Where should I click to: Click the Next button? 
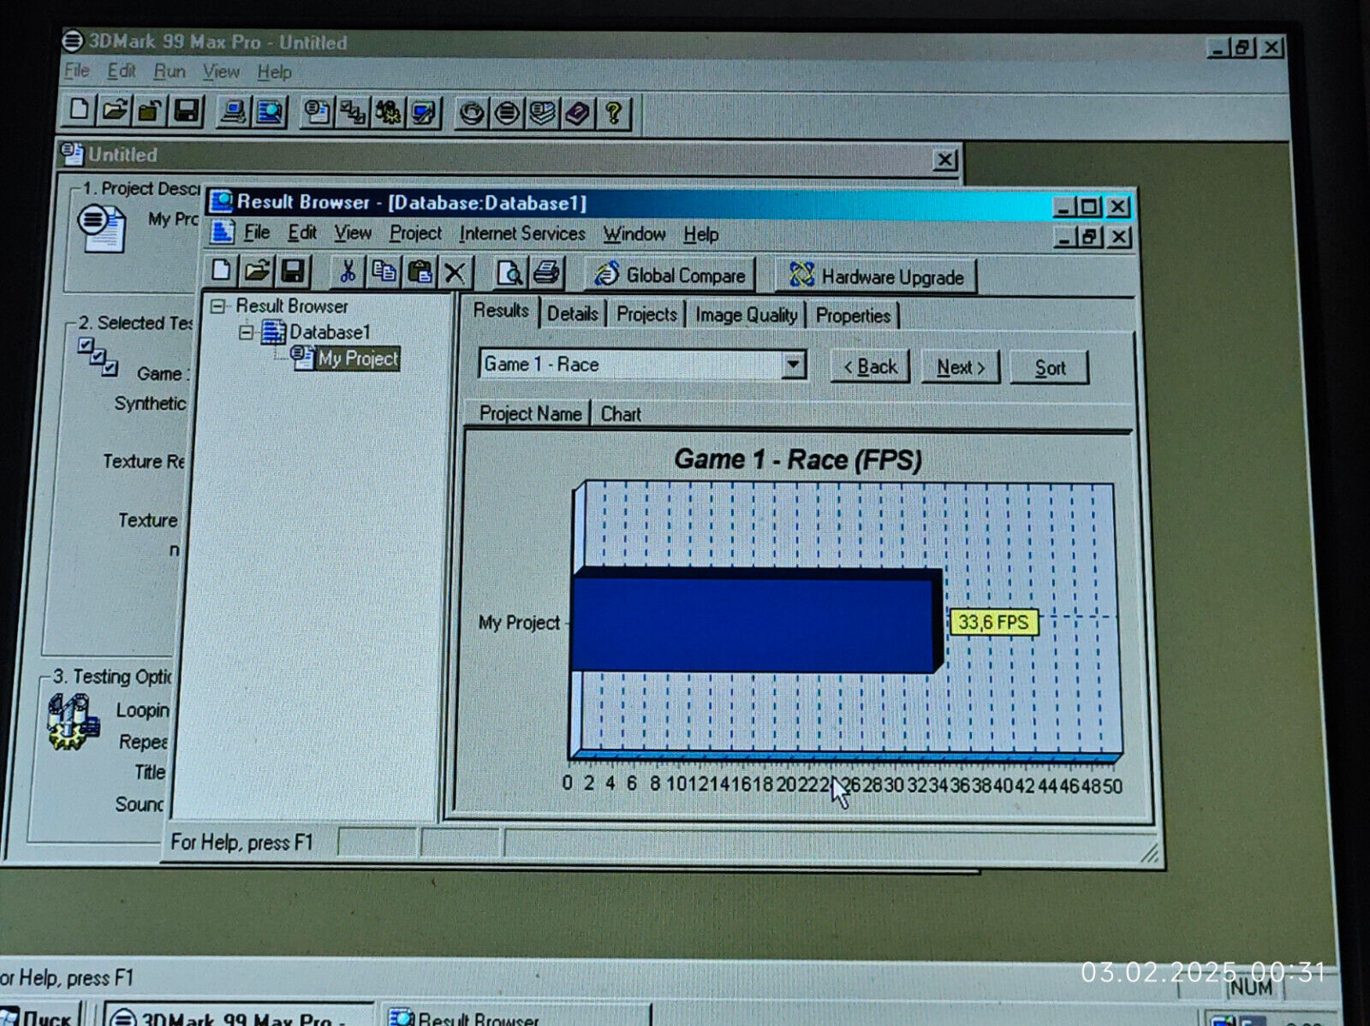click(960, 367)
